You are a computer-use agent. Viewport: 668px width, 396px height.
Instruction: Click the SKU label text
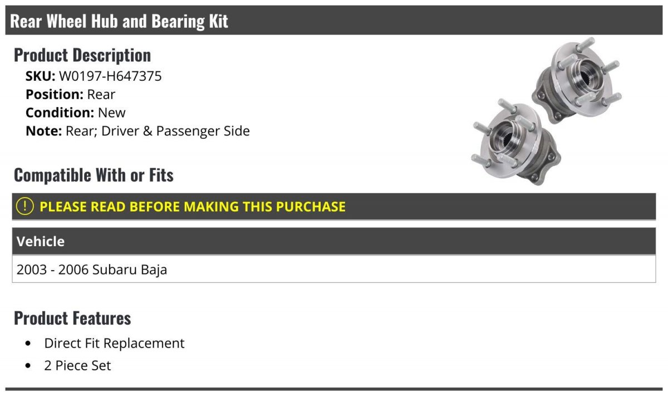click(x=41, y=76)
